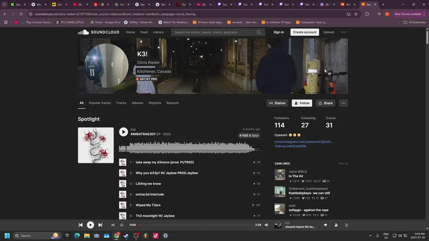Skip to previous track in player bar
Viewport: 429px width, 241px height.
click(x=80, y=225)
